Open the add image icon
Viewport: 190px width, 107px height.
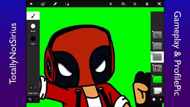[43, 4]
